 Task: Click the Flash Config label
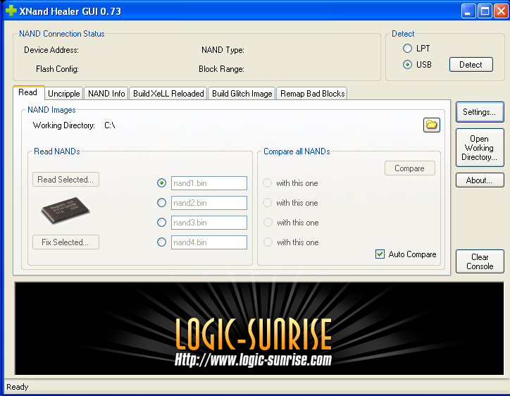coord(57,69)
